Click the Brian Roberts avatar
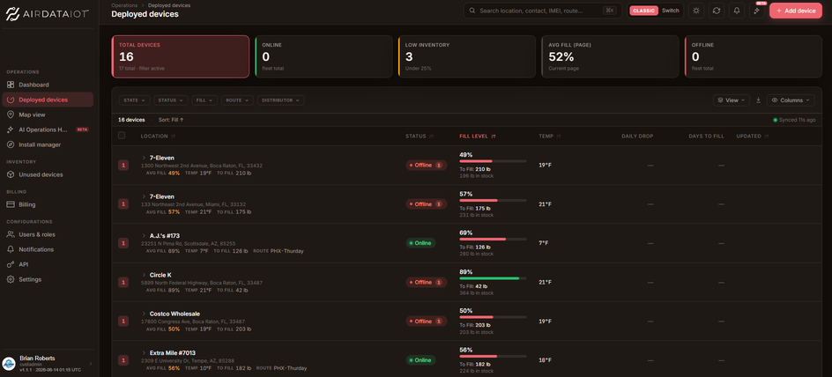This screenshot has width=832, height=377. (9, 363)
